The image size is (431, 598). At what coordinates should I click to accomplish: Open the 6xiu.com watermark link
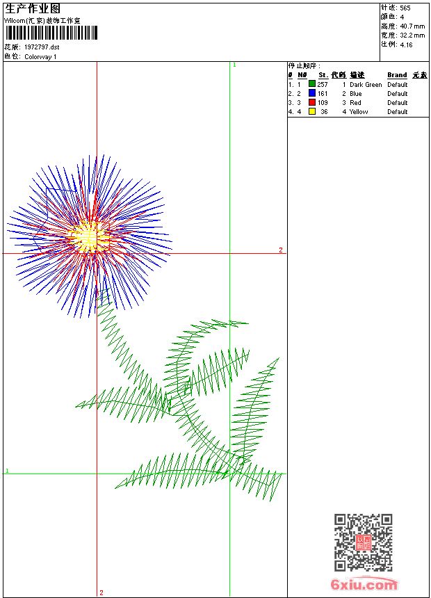point(364,585)
